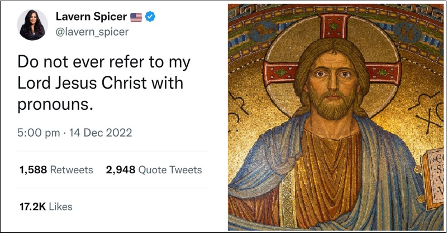The image size is (447, 234).
Task: Open Lavern Spicer's profile avatar photo
Action: [31, 25]
